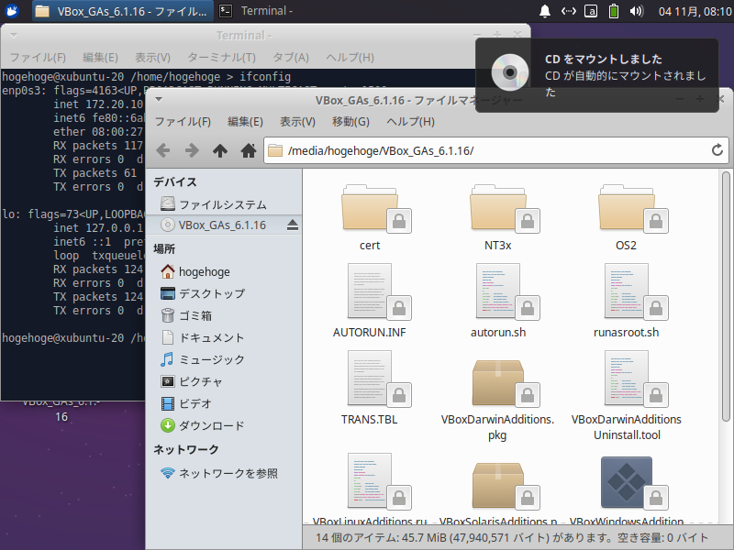Image resolution: width=734 pixels, height=550 pixels.
Task: Go back in the file manager toolbar
Action: [163, 150]
